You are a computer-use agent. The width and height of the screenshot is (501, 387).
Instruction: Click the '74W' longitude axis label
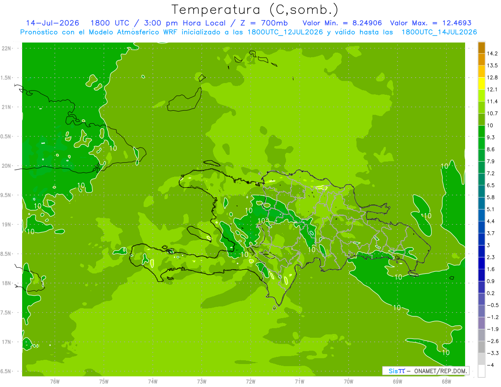pos(152,382)
